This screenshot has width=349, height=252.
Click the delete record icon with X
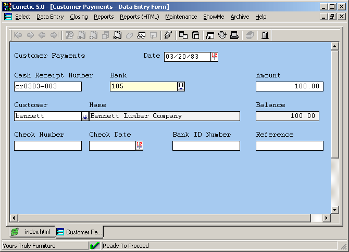pyautogui.click(x=117, y=35)
